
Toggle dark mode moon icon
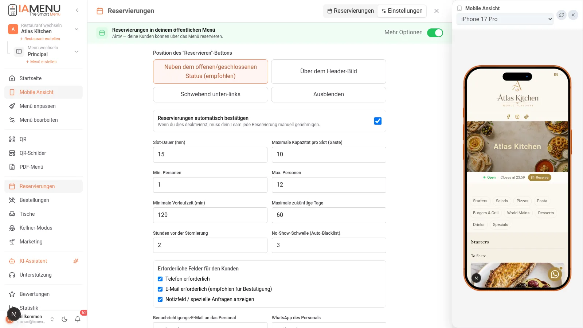(x=64, y=319)
